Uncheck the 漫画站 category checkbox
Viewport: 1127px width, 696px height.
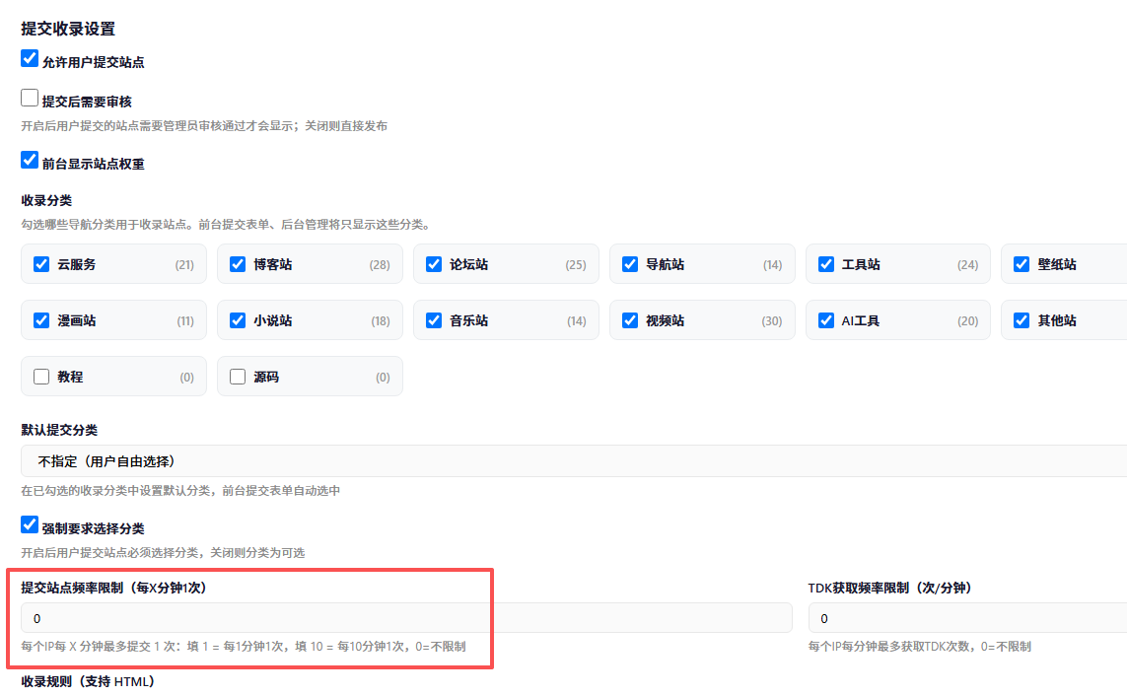(x=41, y=320)
